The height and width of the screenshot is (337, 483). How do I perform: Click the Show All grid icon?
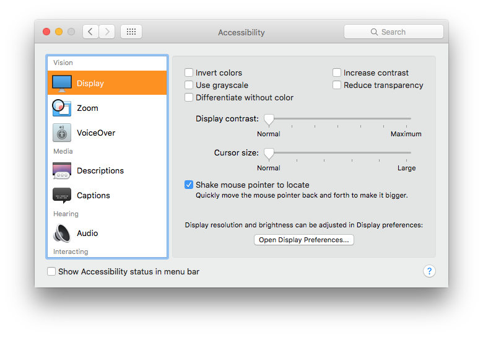[131, 32]
